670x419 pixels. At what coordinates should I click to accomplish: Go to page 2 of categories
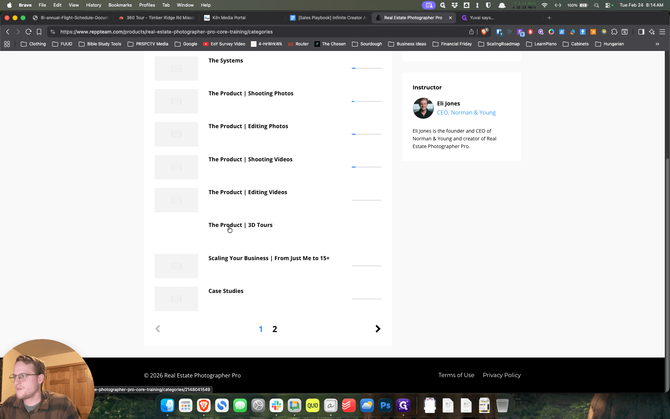point(275,329)
